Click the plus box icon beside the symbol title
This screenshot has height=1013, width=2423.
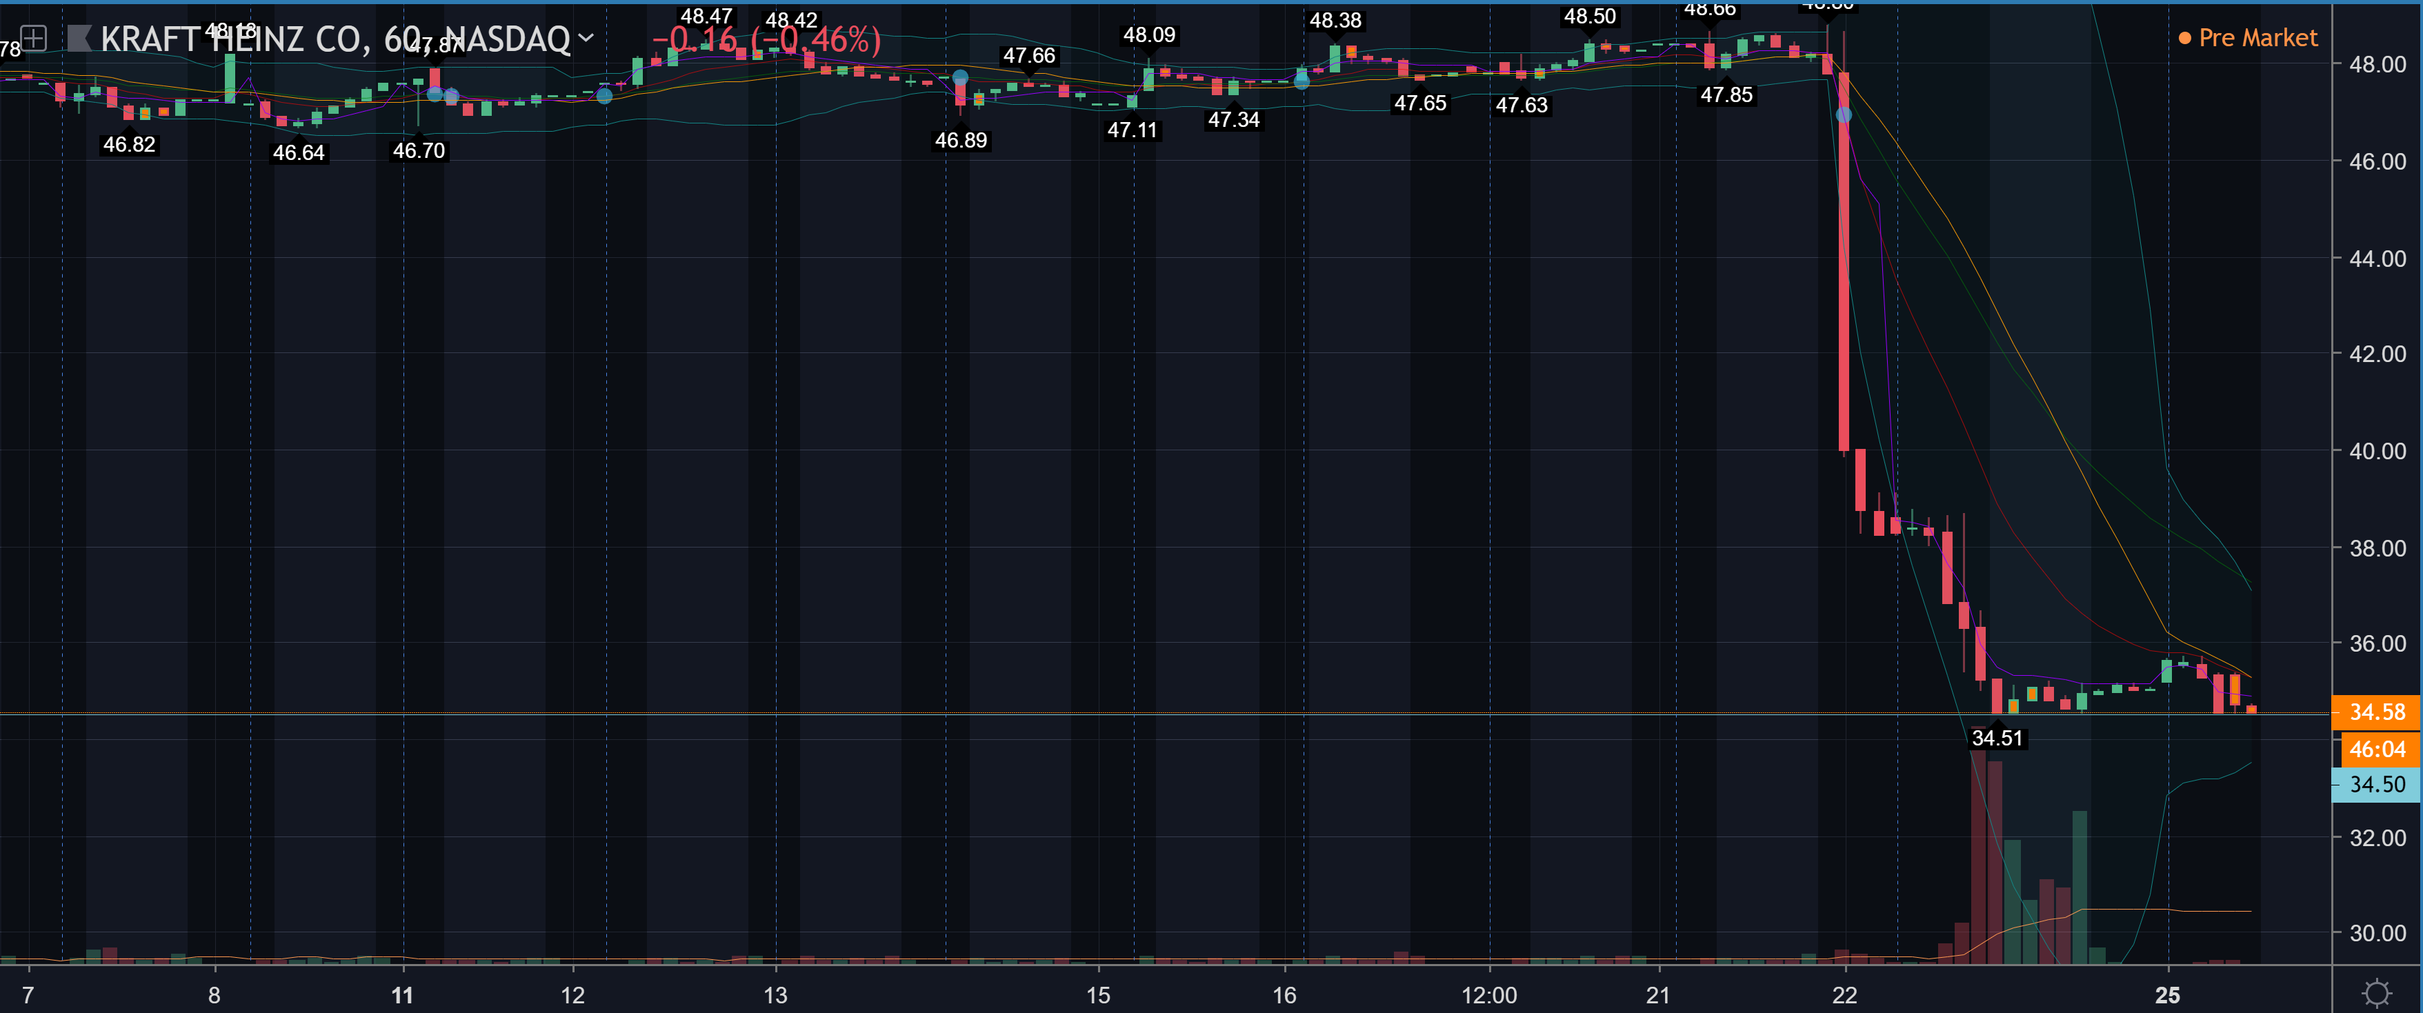33,39
